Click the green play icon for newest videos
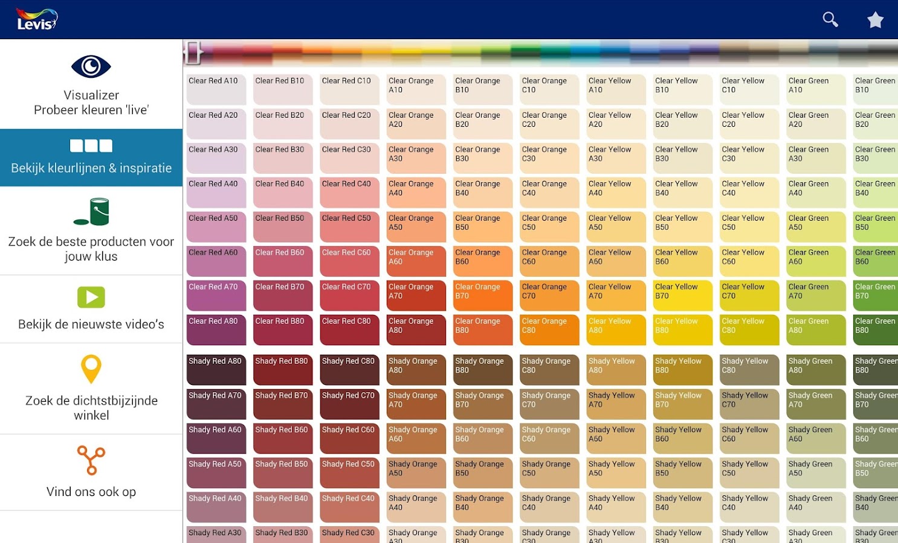Image resolution: width=898 pixels, height=543 pixels. (x=91, y=296)
